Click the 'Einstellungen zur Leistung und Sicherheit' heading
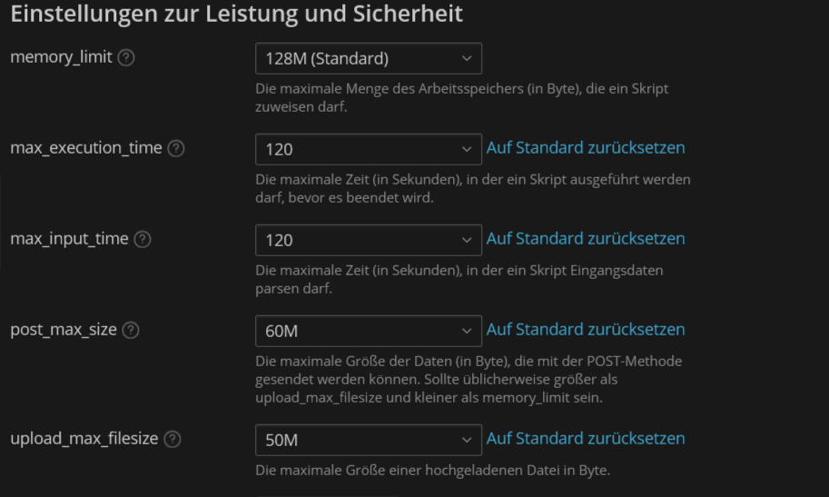829x497 pixels. click(236, 15)
